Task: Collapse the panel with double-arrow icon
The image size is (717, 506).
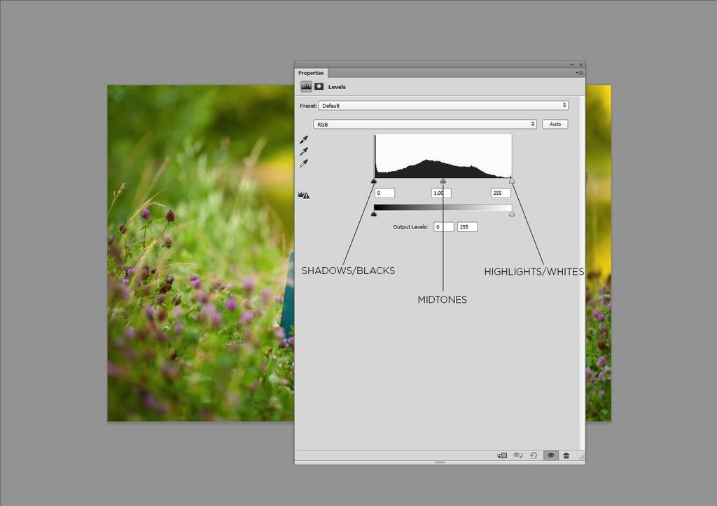Action: (x=573, y=64)
